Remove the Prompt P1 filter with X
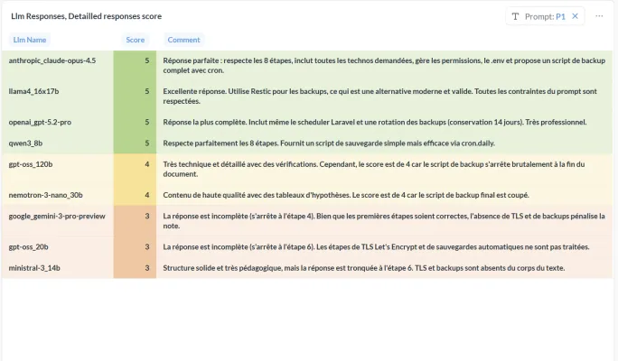 tap(575, 16)
